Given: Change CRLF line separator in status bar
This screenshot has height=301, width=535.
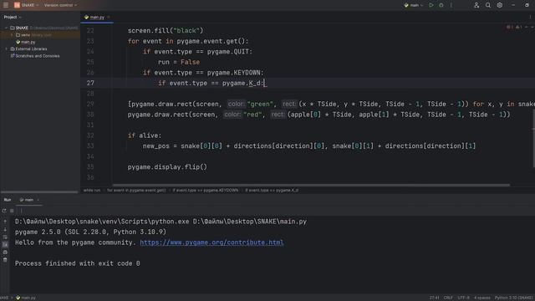Looking at the screenshot, I should pos(448,298).
